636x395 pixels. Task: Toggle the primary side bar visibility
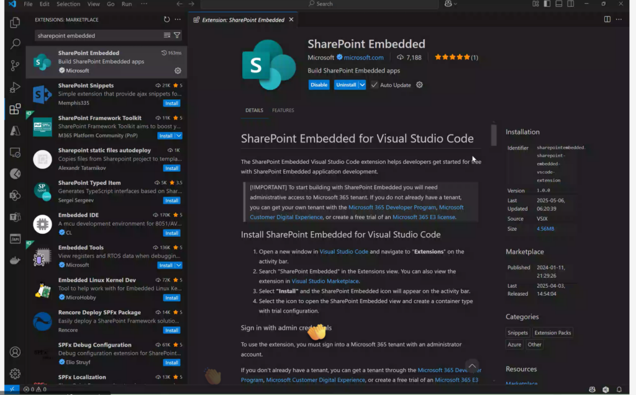coord(547,4)
